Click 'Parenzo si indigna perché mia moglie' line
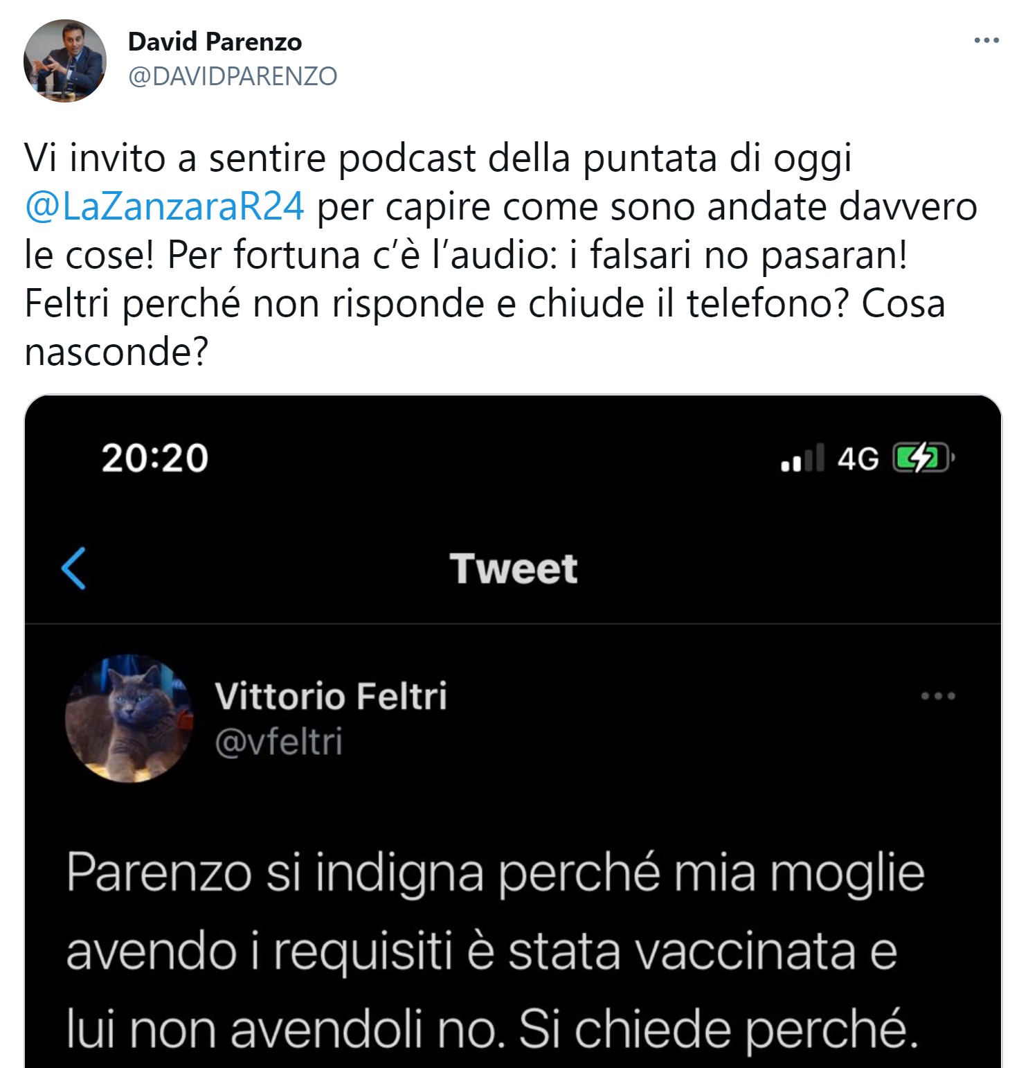This screenshot has height=1068, width=1019. 496,874
